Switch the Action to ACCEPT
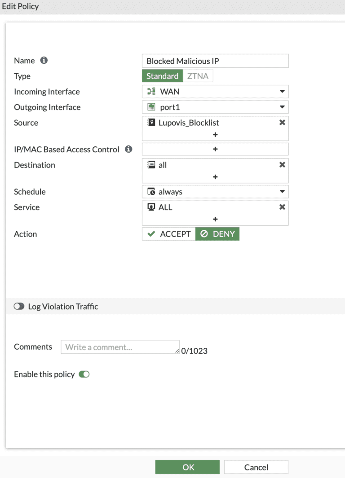The height and width of the screenshot is (478, 345). tap(168, 234)
